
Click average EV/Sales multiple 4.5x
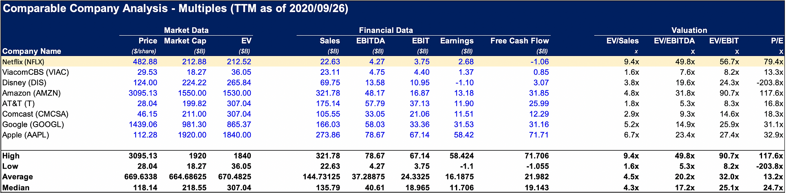click(x=631, y=177)
